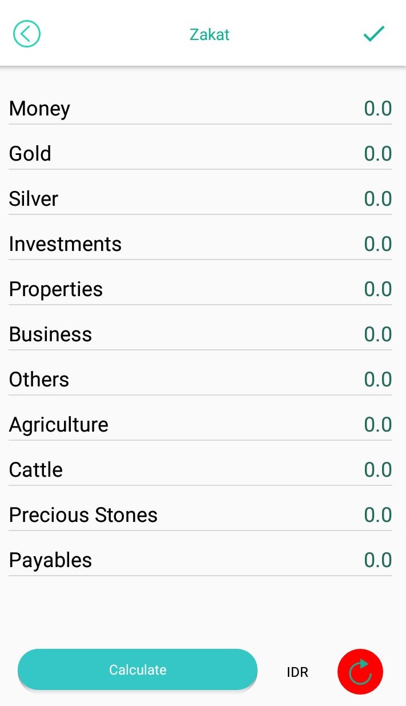Enter amount in the Money field
The width and height of the screenshot is (406, 706).
pyautogui.click(x=377, y=109)
